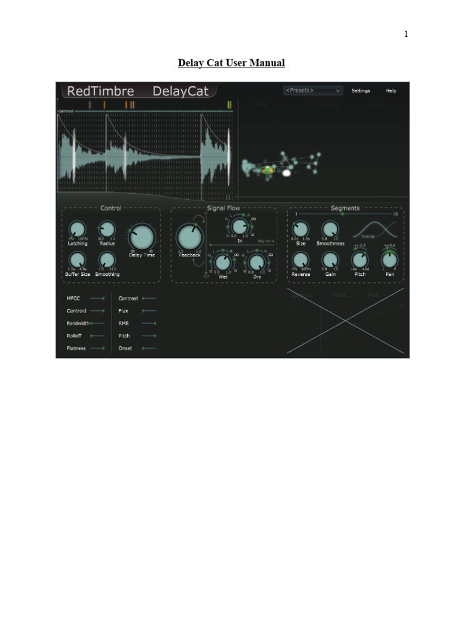Click the crossed-lines mapping graph
Screen dimensions: 463x618
345,321
